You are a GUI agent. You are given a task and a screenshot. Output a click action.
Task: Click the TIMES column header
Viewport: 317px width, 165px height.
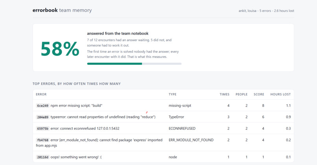pos(225,94)
